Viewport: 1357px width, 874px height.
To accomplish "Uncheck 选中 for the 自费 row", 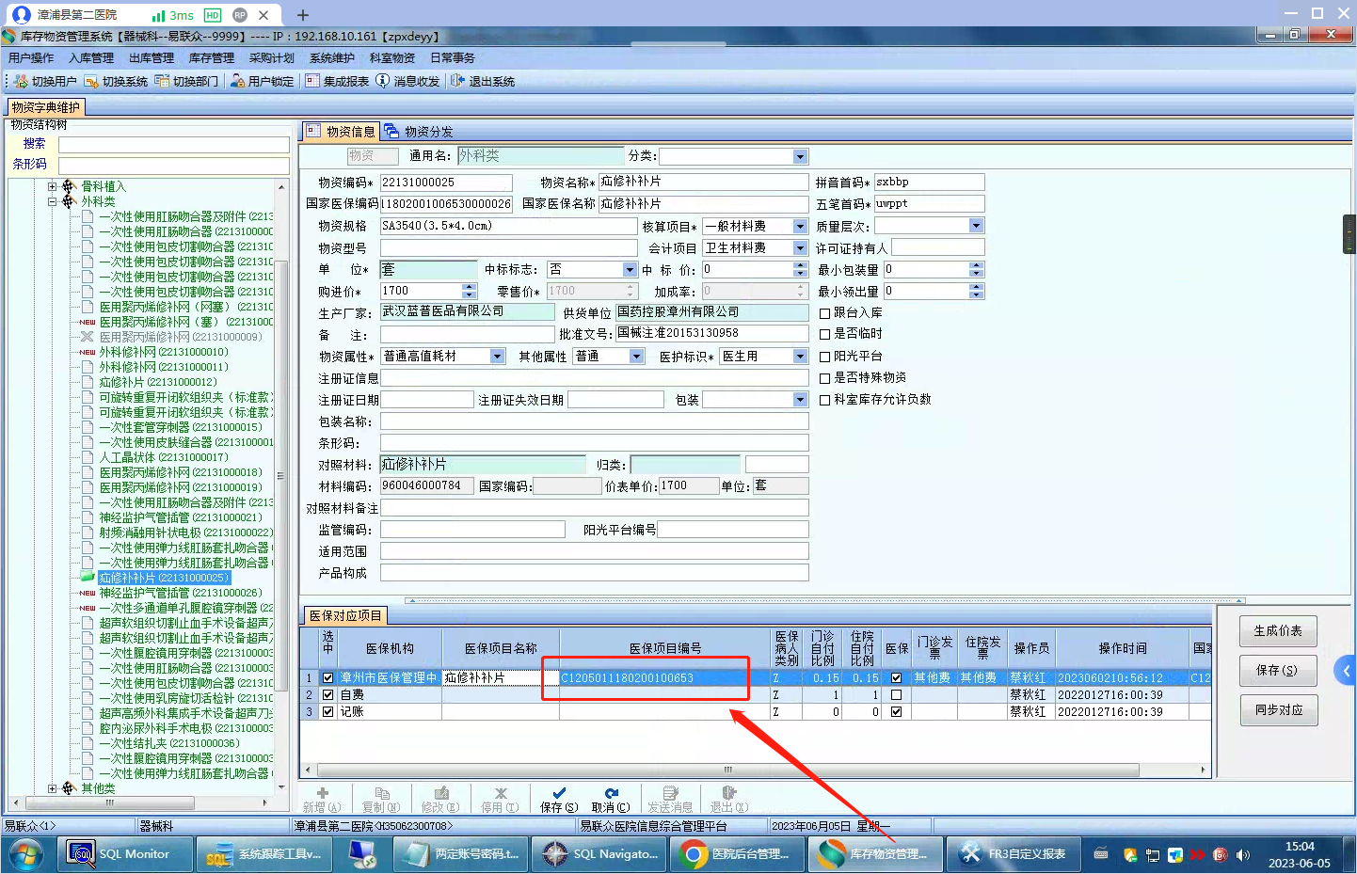I will point(327,695).
